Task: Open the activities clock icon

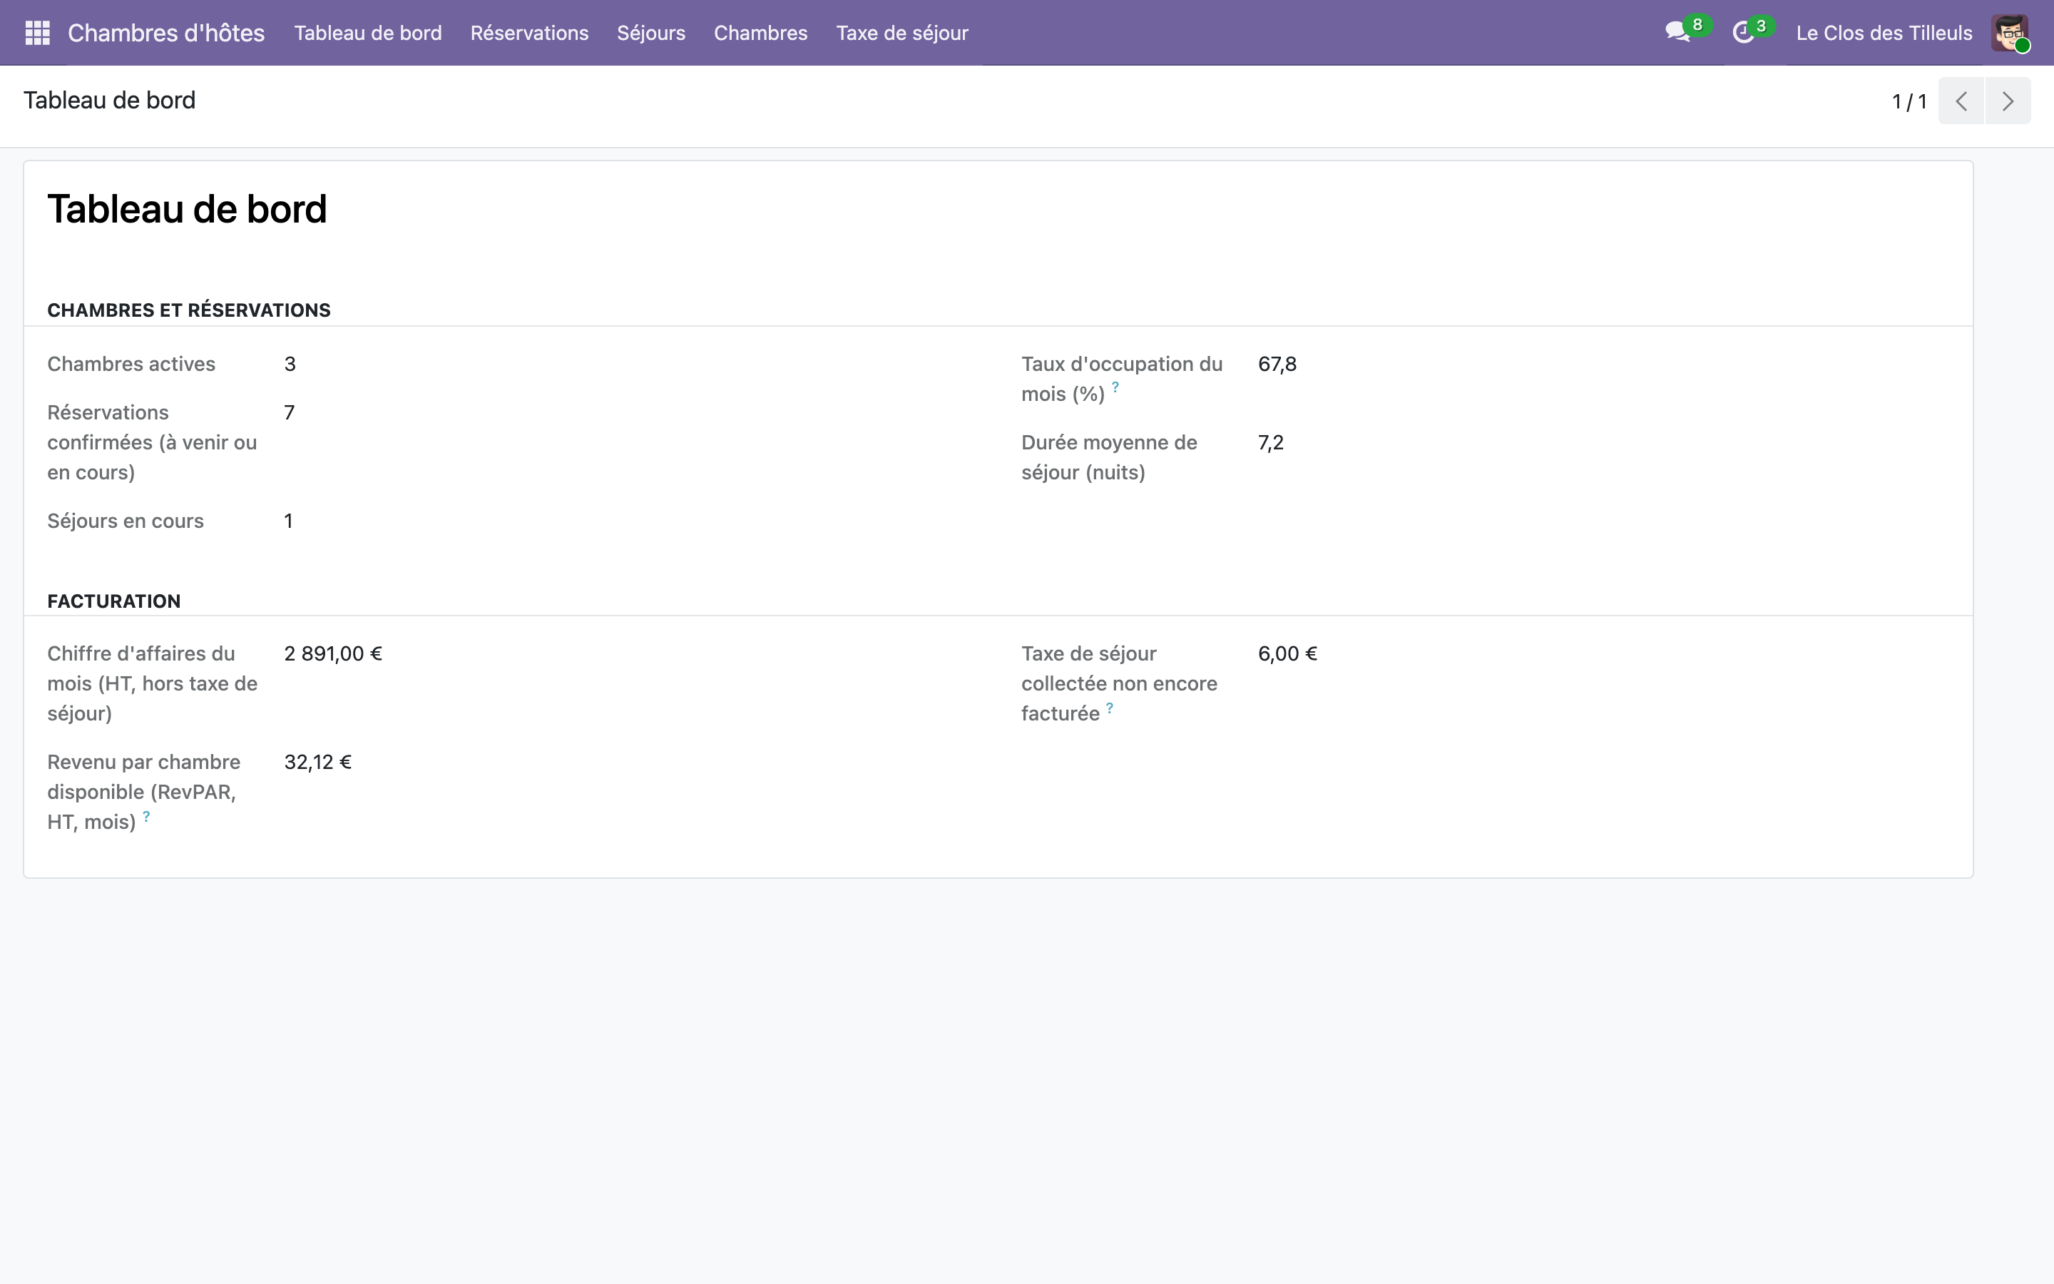Action: pyautogui.click(x=1742, y=33)
